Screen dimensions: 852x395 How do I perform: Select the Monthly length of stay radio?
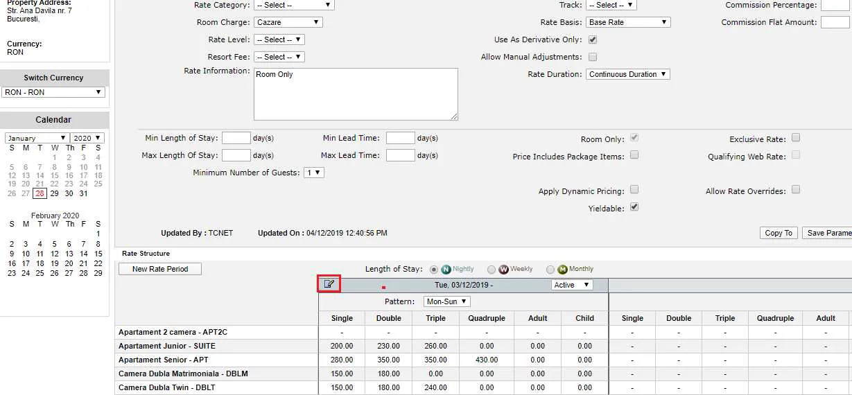pos(550,270)
